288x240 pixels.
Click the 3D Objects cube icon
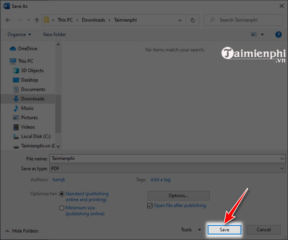click(x=16, y=71)
